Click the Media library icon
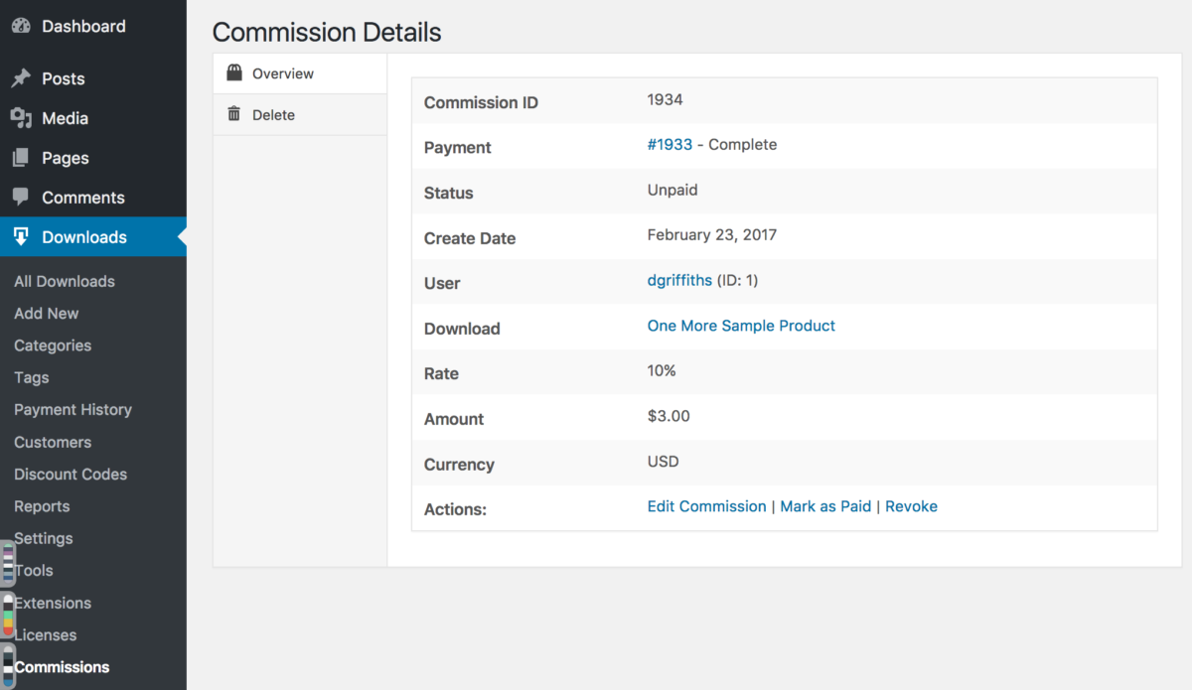 (21, 118)
